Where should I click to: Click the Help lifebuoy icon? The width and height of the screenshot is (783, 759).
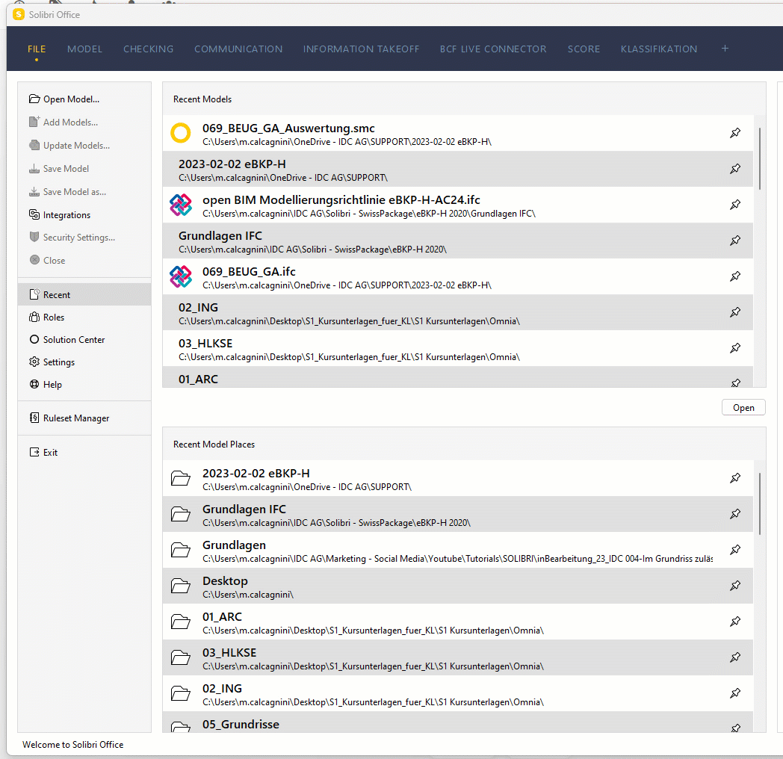(x=34, y=385)
